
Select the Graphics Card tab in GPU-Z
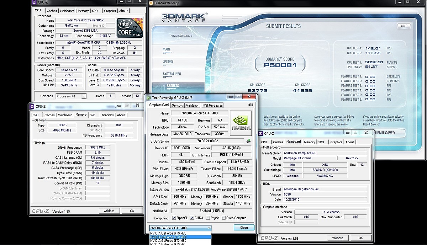tap(159, 105)
